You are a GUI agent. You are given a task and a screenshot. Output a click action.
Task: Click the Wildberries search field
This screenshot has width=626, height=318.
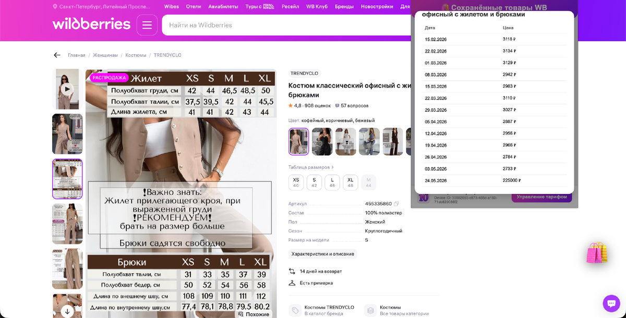pos(286,25)
